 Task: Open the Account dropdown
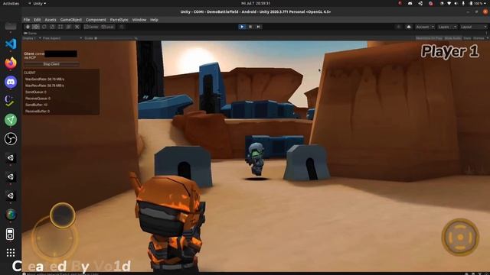[425, 27]
